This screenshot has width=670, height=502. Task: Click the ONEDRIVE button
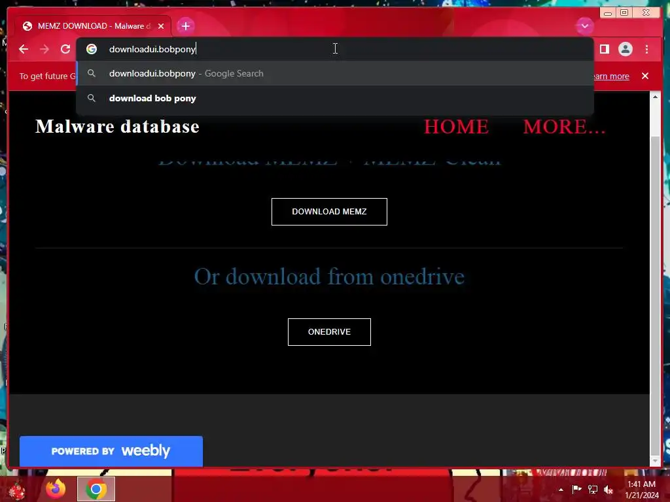click(329, 332)
